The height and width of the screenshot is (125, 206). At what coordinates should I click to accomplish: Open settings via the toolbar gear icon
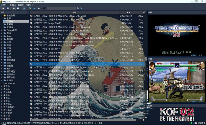point(39,8)
